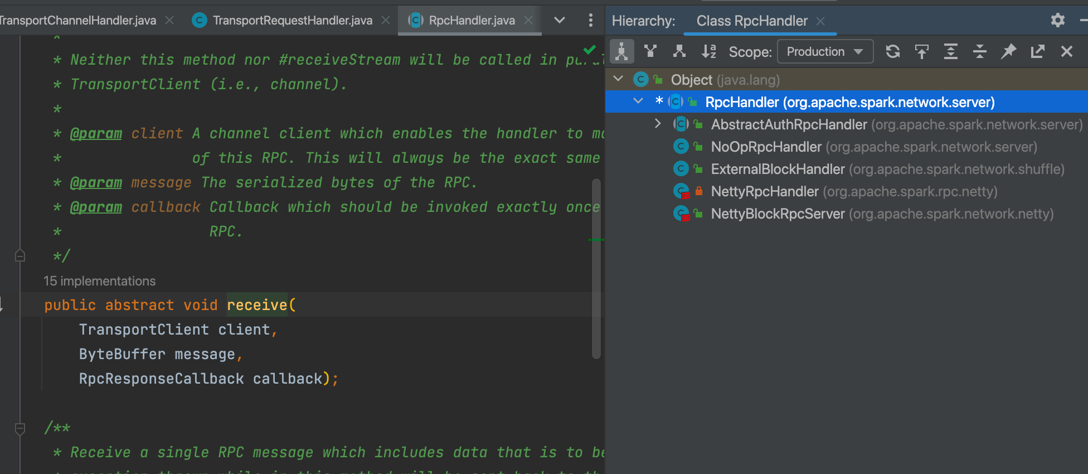
Task: Refresh the hierarchy tree
Action: [x=893, y=52]
